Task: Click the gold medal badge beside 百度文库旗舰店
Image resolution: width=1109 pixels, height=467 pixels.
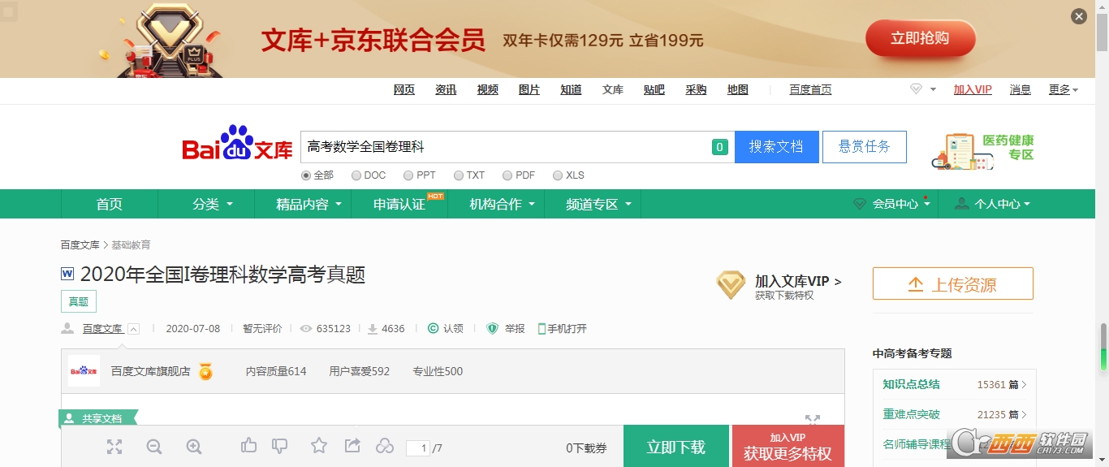Action: [x=206, y=372]
